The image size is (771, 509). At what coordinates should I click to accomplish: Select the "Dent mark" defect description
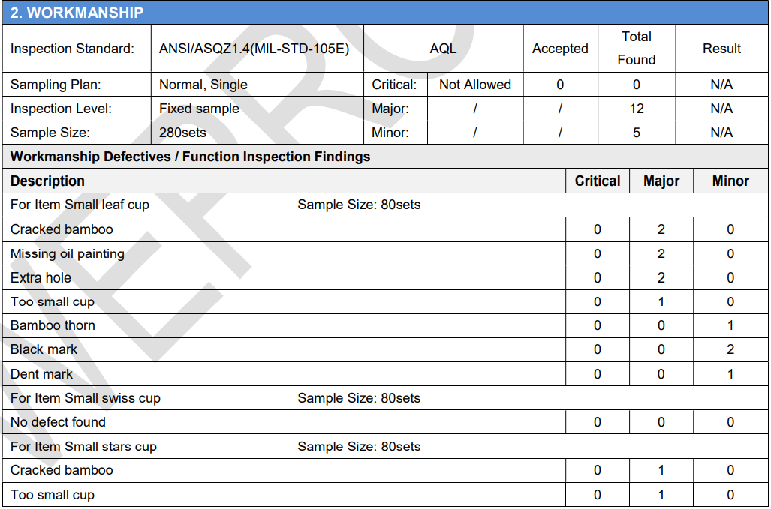[x=41, y=373]
